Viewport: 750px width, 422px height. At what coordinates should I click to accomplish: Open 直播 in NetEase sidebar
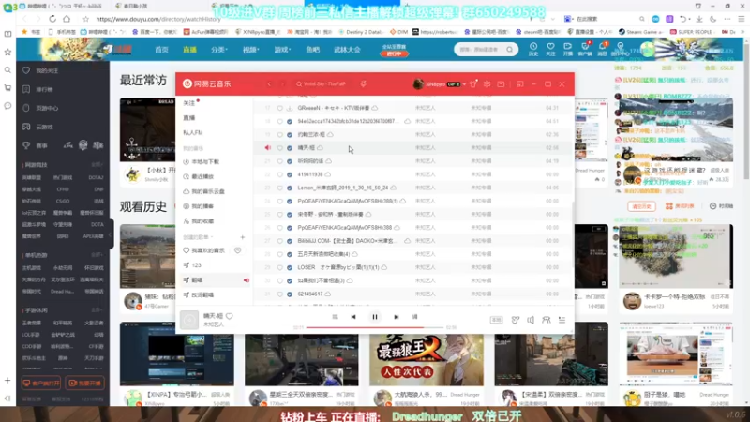tap(189, 118)
